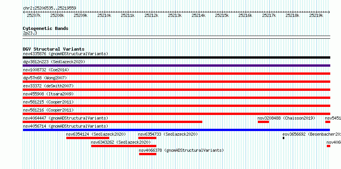The width and height of the screenshot is (341, 169).
Task: Click the bottom-right red nsv406 bar
Action: coord(328,146)
